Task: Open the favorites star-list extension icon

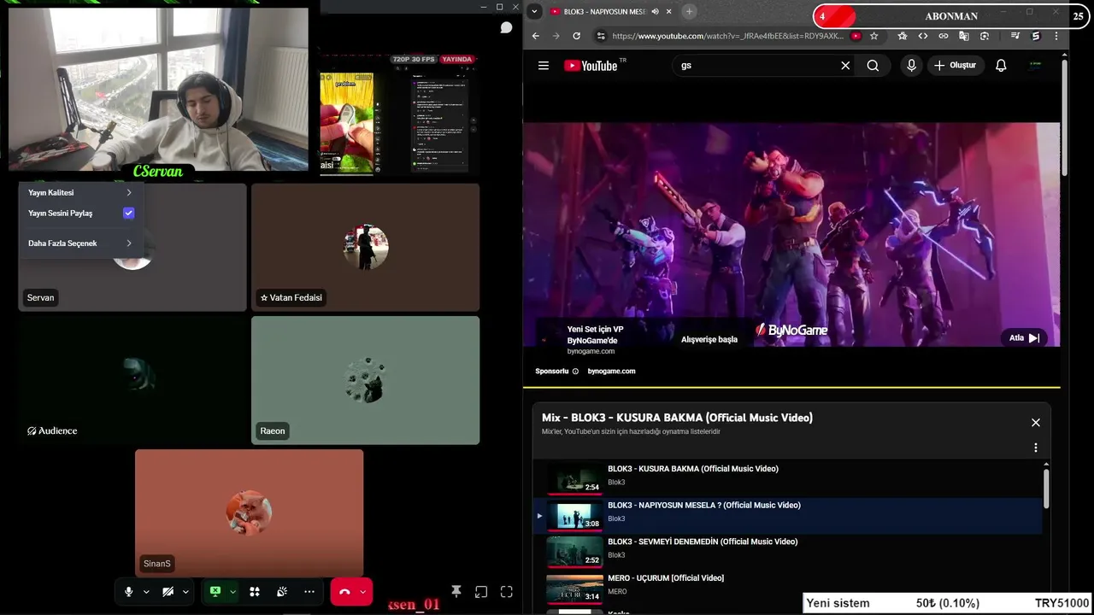Action: coord(903,36)
